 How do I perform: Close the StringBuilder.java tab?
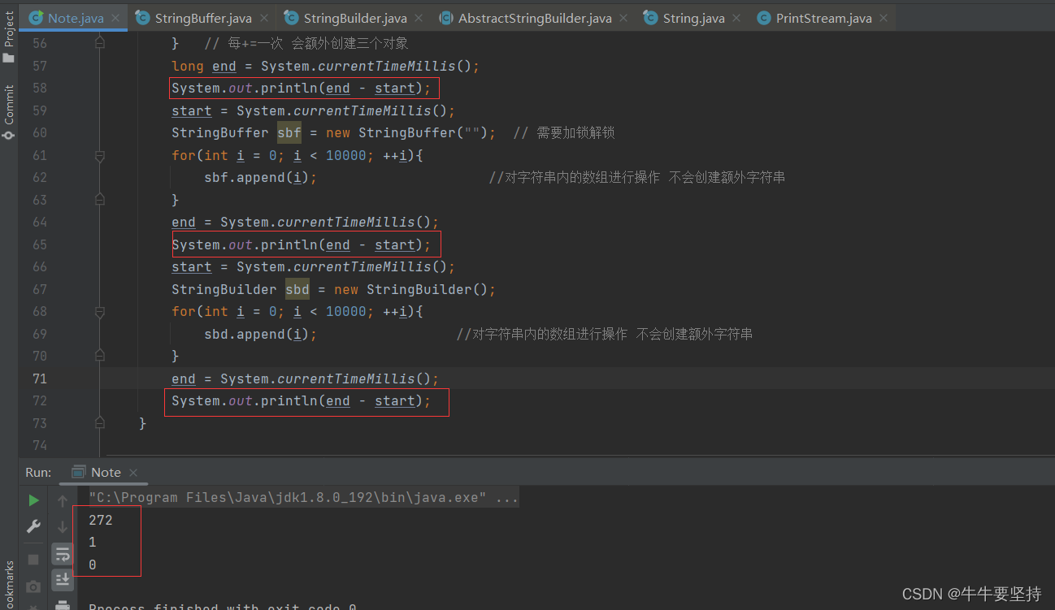(418, 18)
